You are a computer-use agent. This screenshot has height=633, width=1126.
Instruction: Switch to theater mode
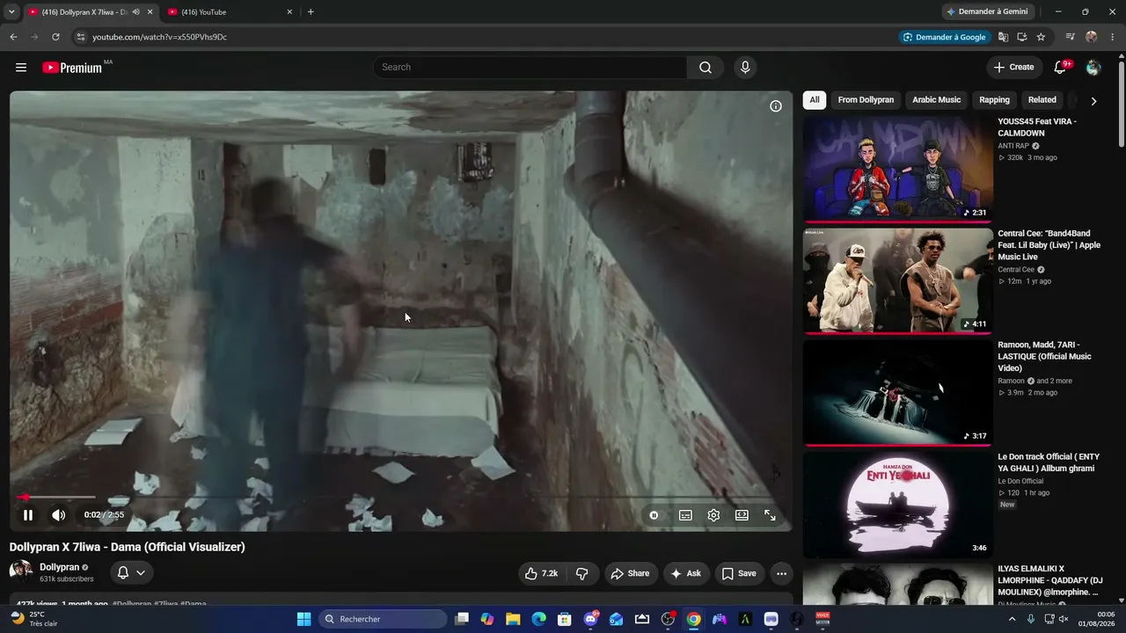coord(742,515)
